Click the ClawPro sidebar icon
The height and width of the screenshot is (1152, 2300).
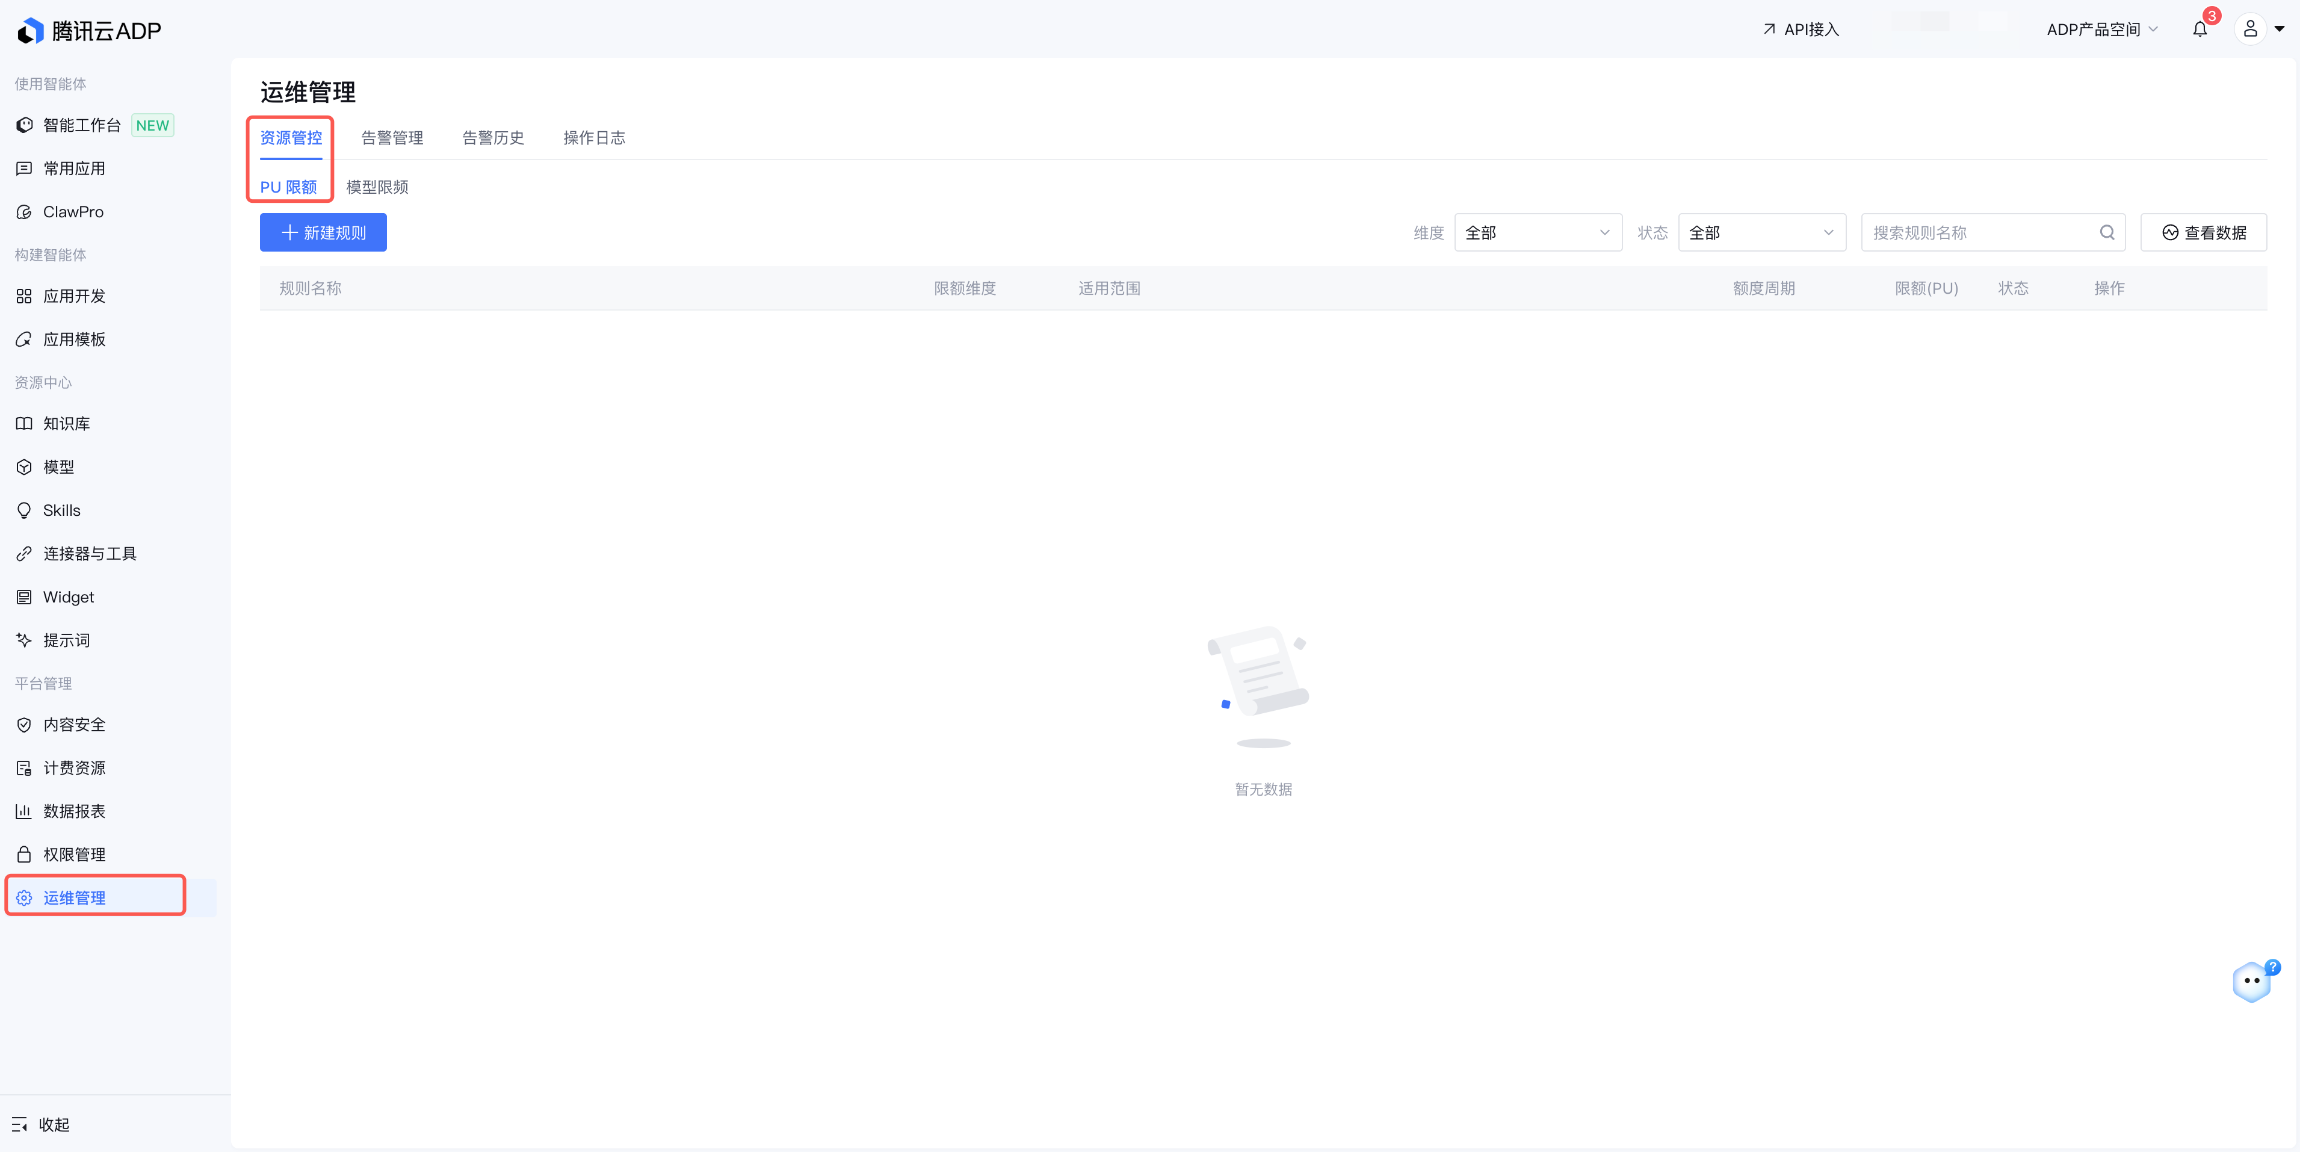point(24,212)
